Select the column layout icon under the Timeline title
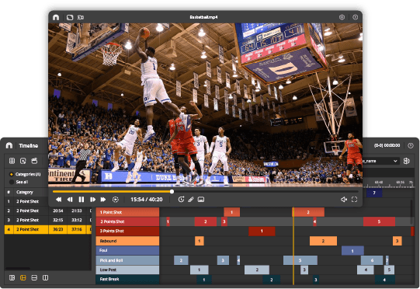This screenshot has width=420, height=289. click(12, 161)
